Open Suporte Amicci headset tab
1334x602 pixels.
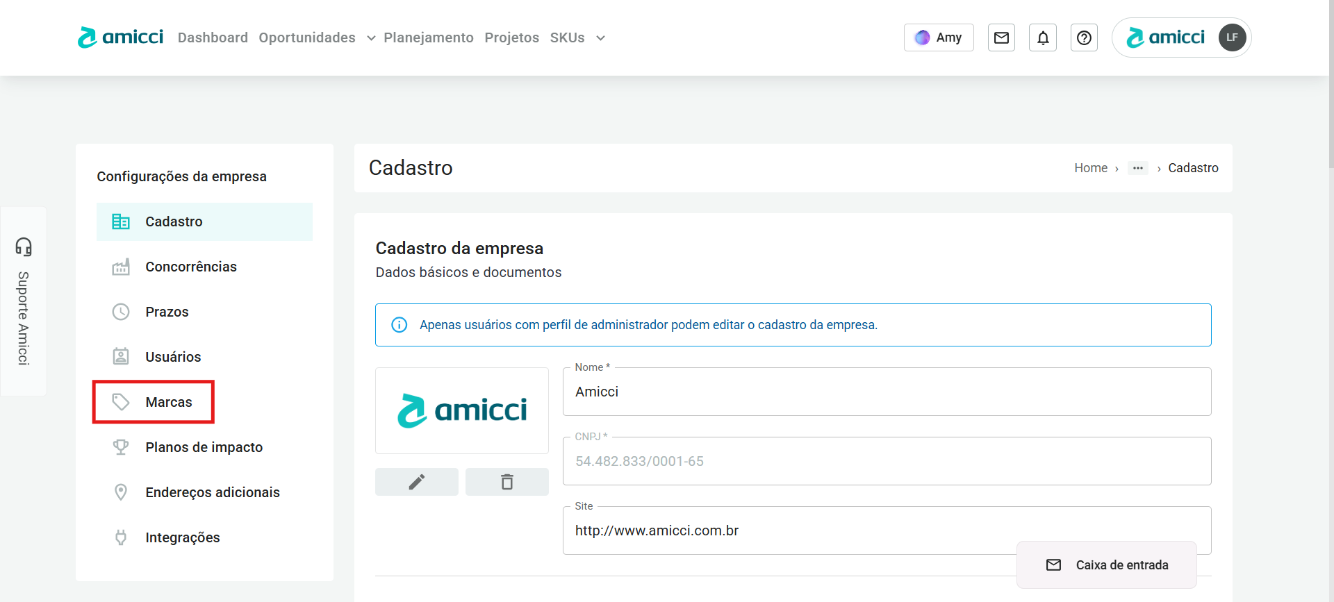(x=24, y=301)
